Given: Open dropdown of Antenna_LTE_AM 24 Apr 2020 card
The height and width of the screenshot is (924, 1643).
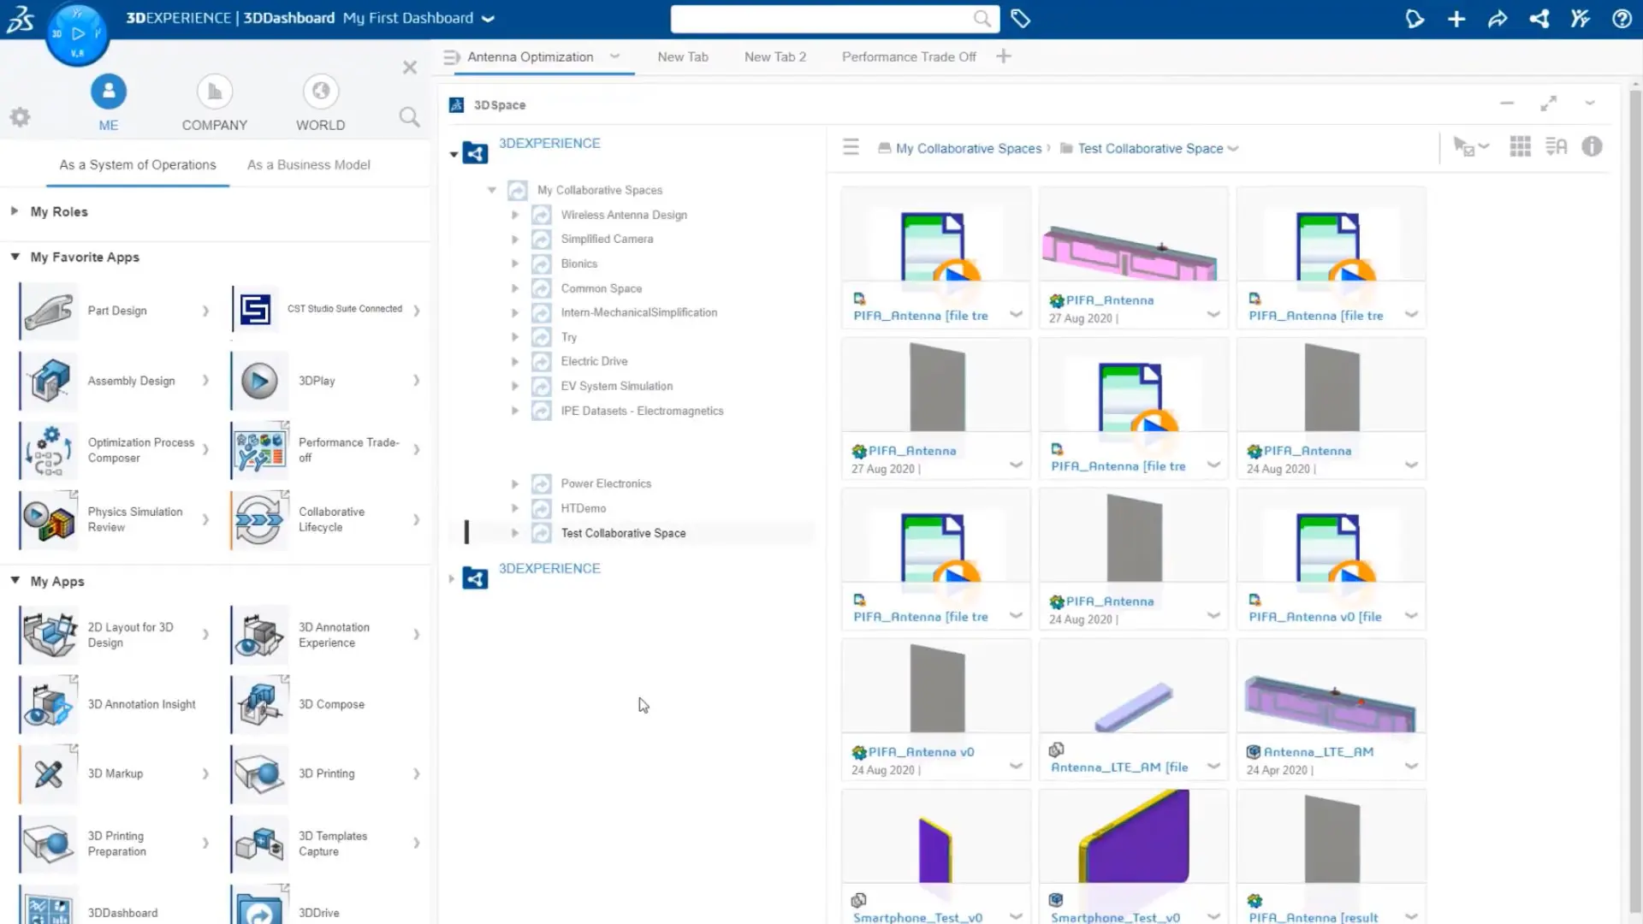Looking at the screenshot, I should [1411, 766].
